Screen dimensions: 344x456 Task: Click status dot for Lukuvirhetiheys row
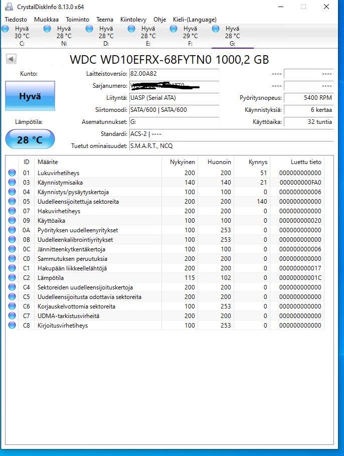pos(12,173)
